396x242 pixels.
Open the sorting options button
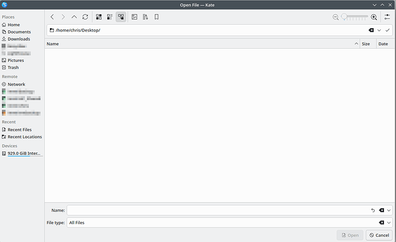(145, 17)
